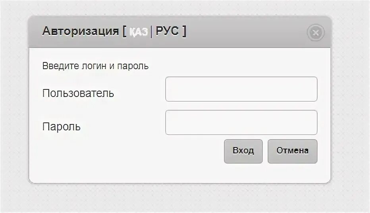Click the opening bracket before КАЗ

[x=124, y=31]
